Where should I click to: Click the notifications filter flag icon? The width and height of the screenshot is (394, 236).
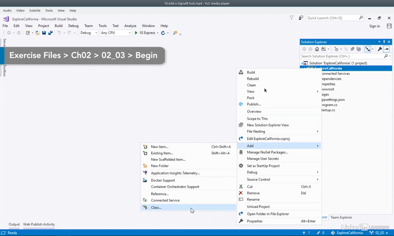pos(292,18)
